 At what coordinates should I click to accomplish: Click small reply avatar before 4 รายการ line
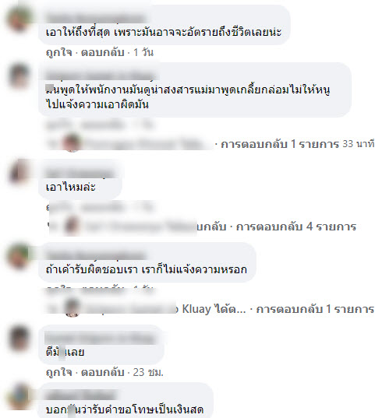72,225
